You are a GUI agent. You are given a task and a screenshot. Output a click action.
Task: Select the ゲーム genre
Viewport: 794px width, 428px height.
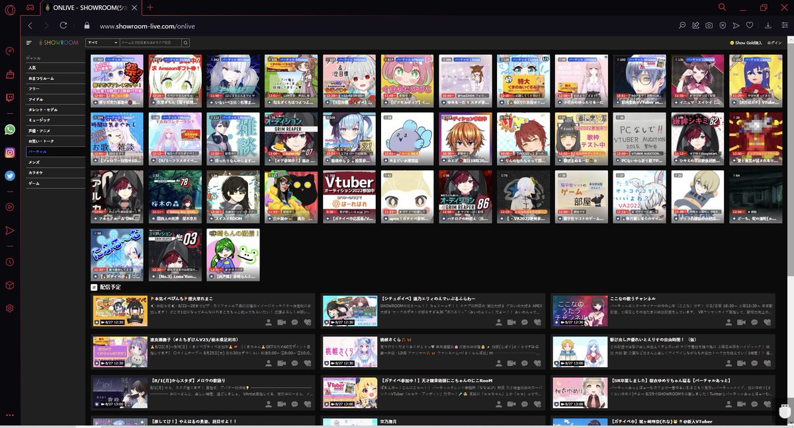coord(55,183)
